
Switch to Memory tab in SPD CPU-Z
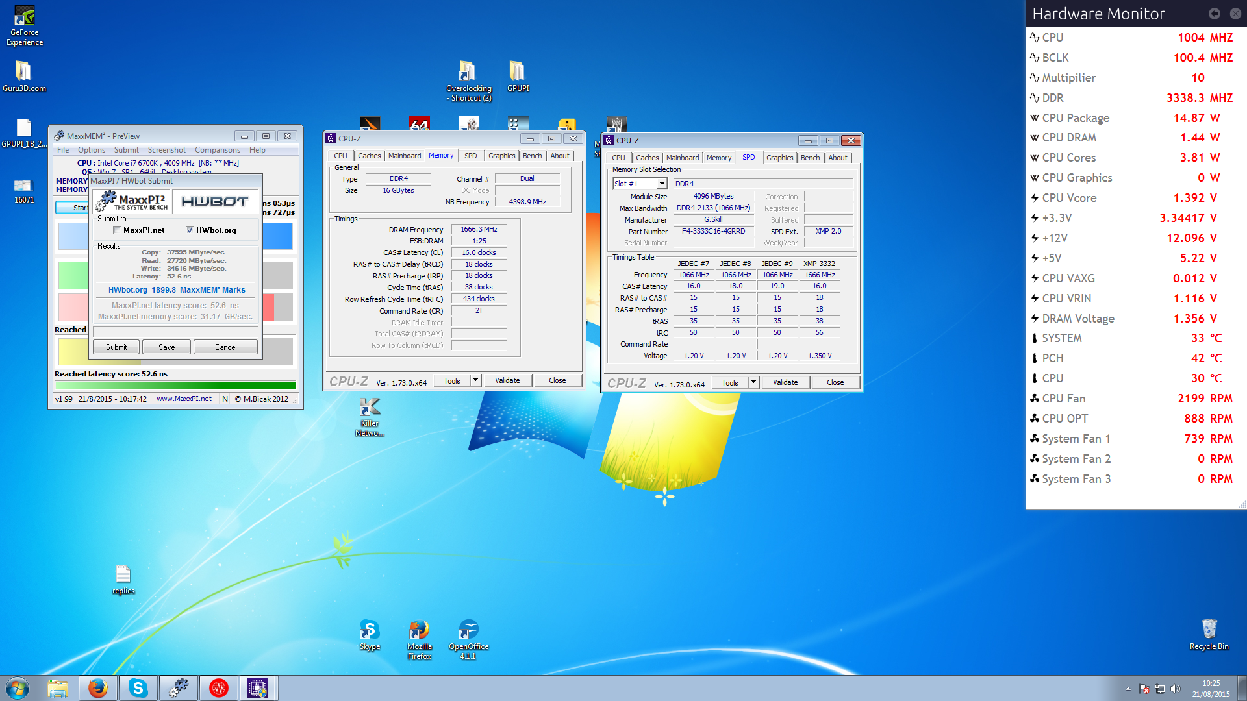(719, 158)
